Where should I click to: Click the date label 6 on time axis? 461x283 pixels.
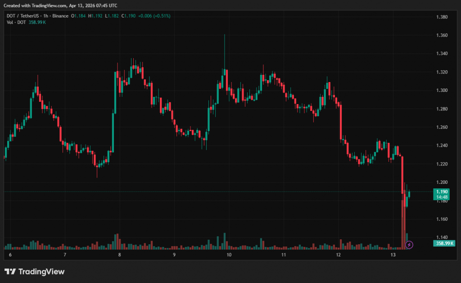pos(10,255)
